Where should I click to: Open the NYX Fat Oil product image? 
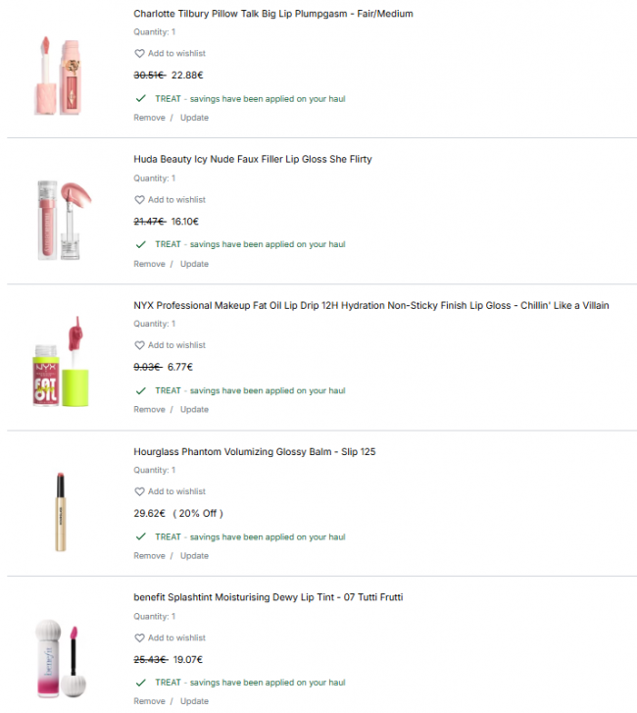click(61, 362)
